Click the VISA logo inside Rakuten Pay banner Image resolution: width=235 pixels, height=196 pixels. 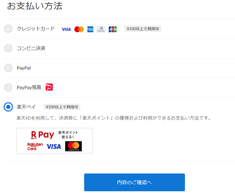pyautogui.click(x=54, y=147)
